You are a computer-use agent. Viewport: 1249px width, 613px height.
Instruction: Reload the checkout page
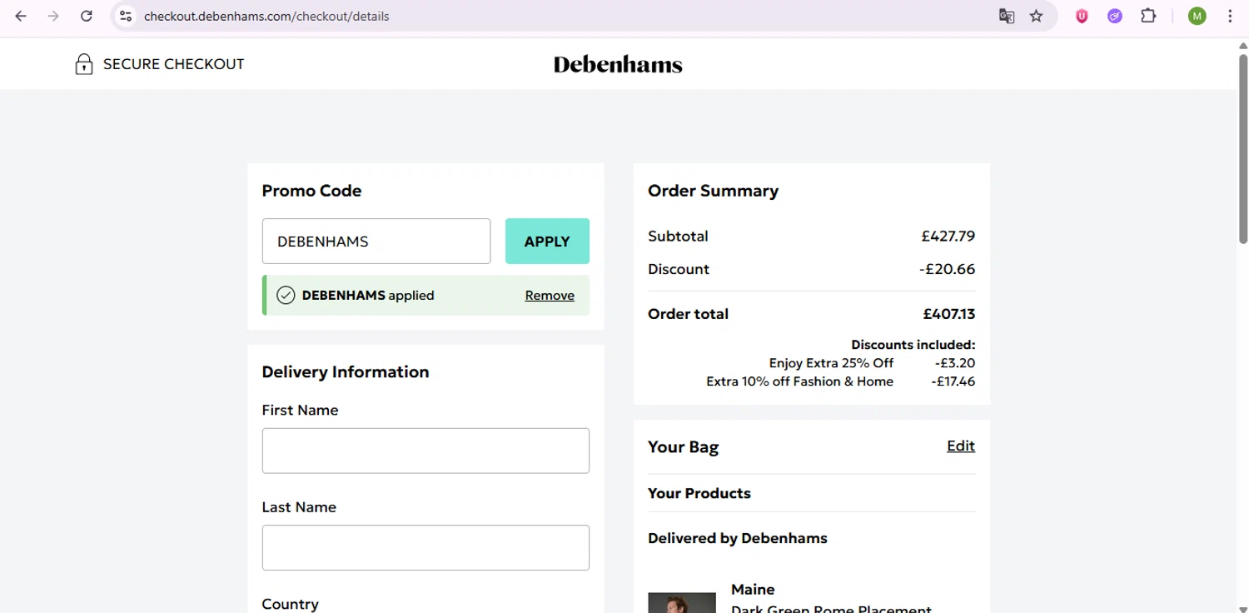pos(86,16)
